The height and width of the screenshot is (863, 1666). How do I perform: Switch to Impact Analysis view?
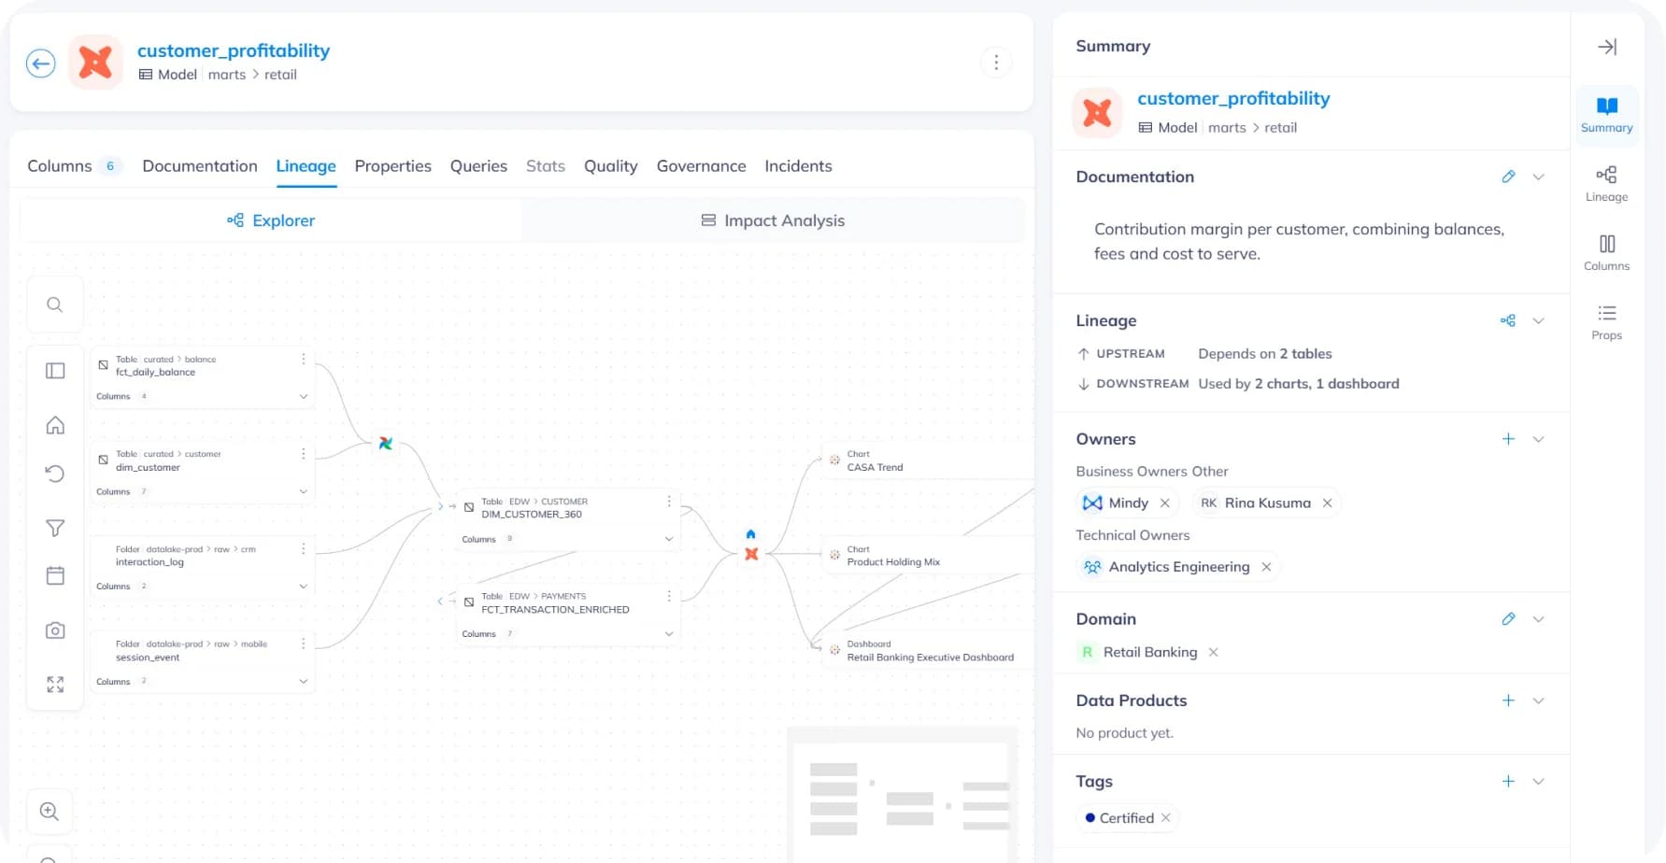[x=773, y=220]
